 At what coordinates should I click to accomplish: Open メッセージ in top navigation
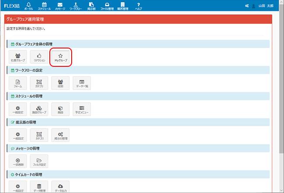[60, 6]
